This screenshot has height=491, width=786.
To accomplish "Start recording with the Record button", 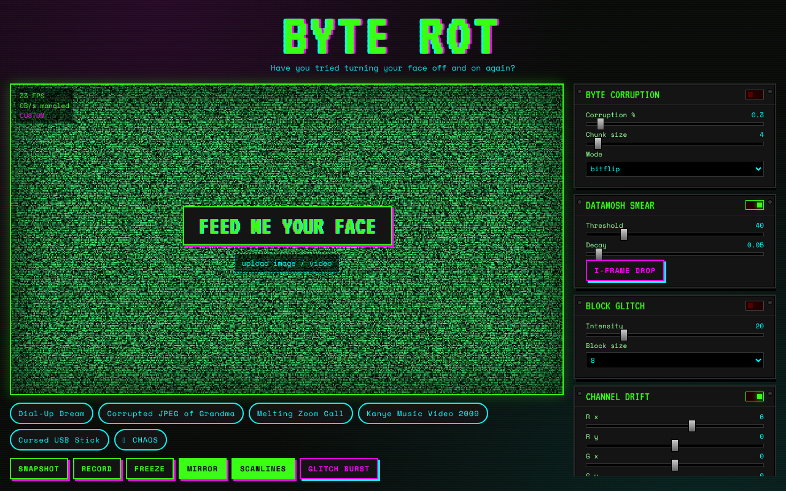I will (97, 469).
